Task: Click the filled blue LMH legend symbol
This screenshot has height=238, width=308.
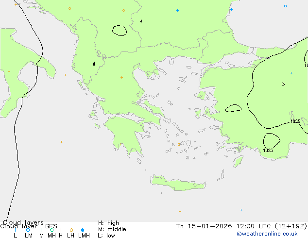Action: 83,230
